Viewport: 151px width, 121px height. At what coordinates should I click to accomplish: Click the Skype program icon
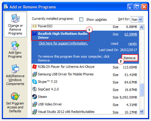[35, 82]
